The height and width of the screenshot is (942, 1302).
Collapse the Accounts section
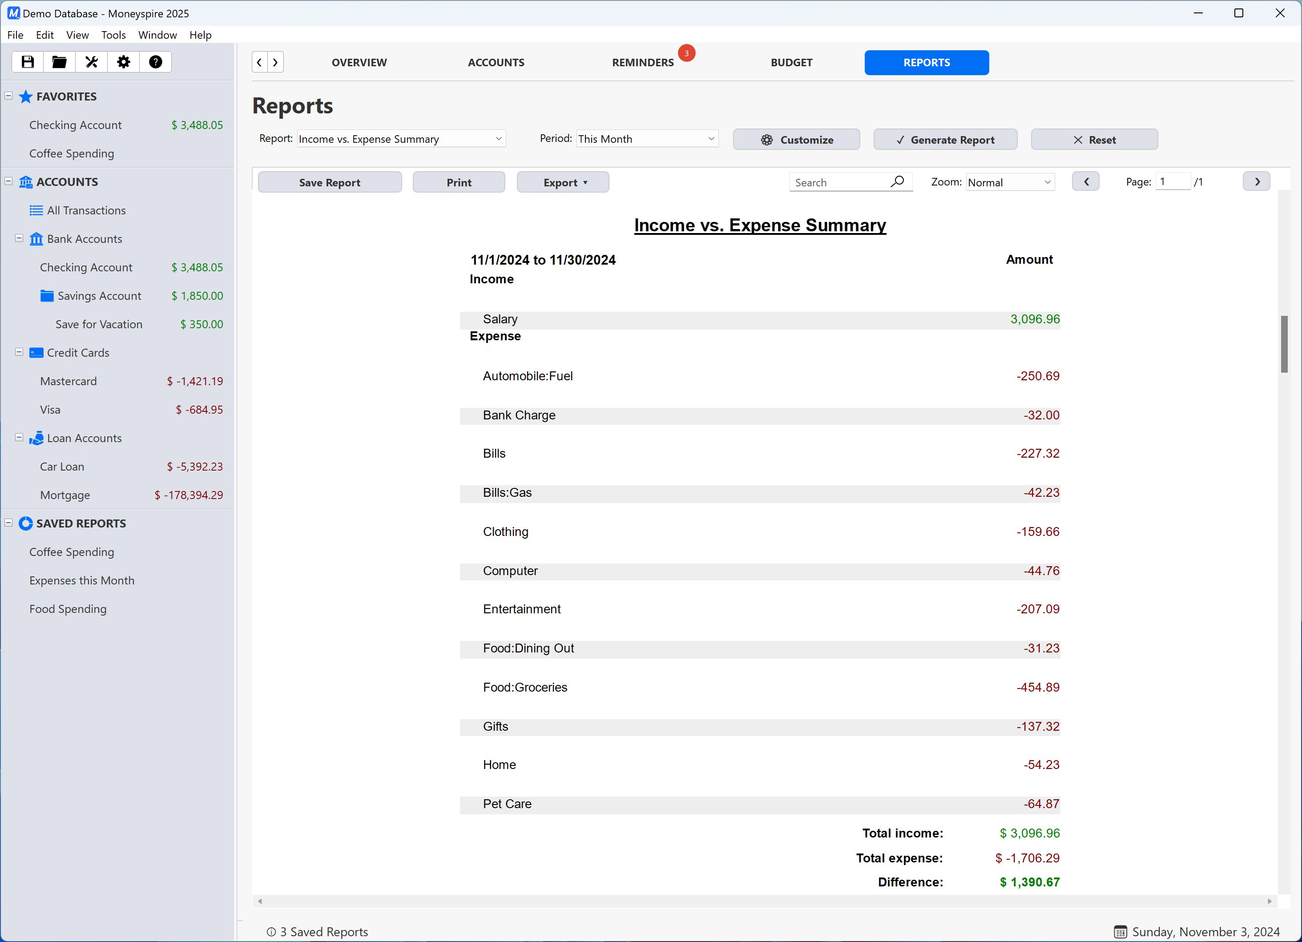click(8, 181)
